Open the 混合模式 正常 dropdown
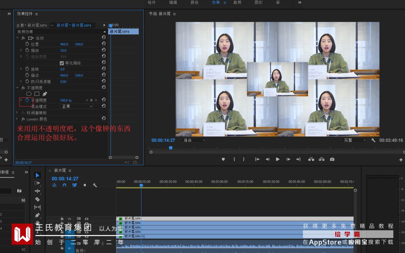This screenshot has width=405, height=253. [77, 106]
